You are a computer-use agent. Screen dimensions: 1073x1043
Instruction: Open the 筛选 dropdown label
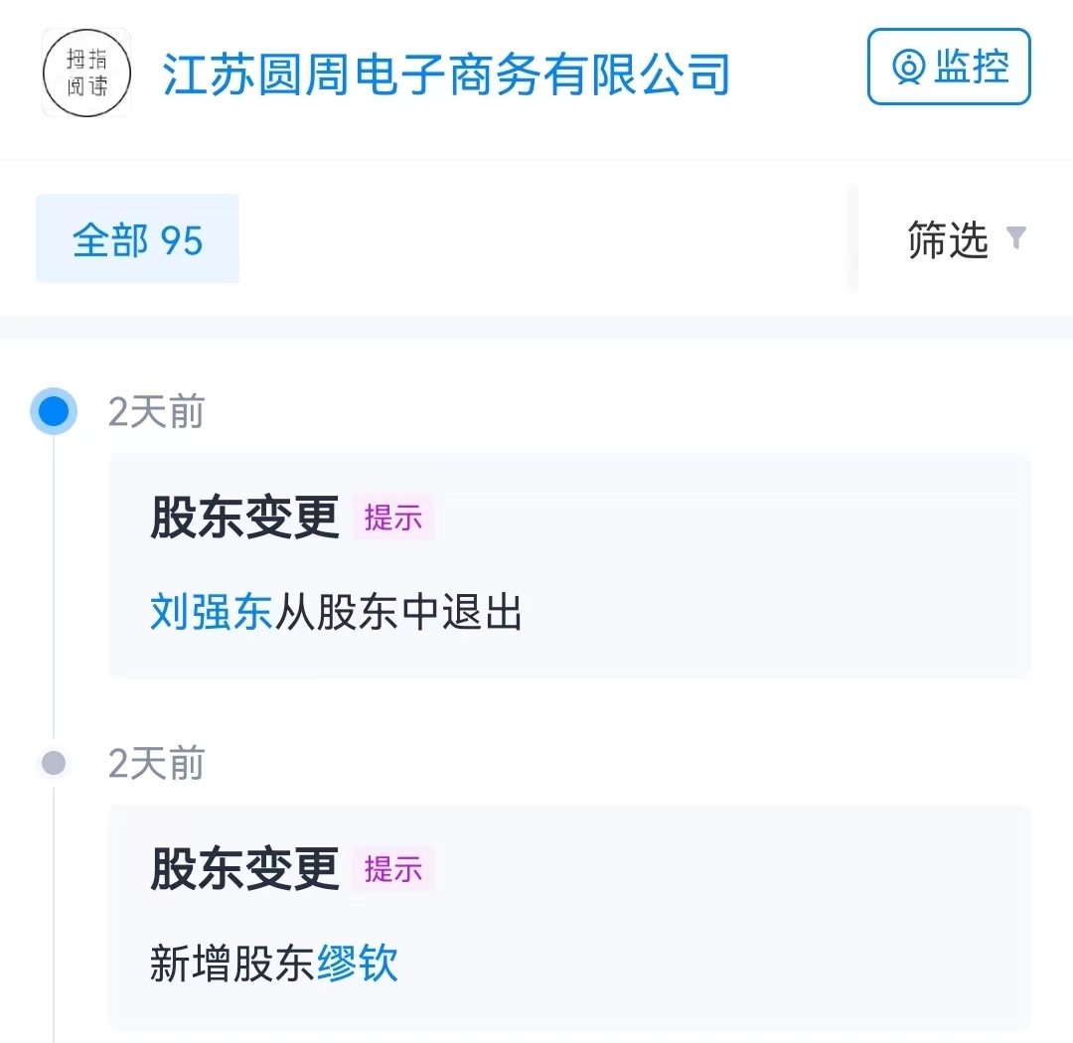click(948, 239)
